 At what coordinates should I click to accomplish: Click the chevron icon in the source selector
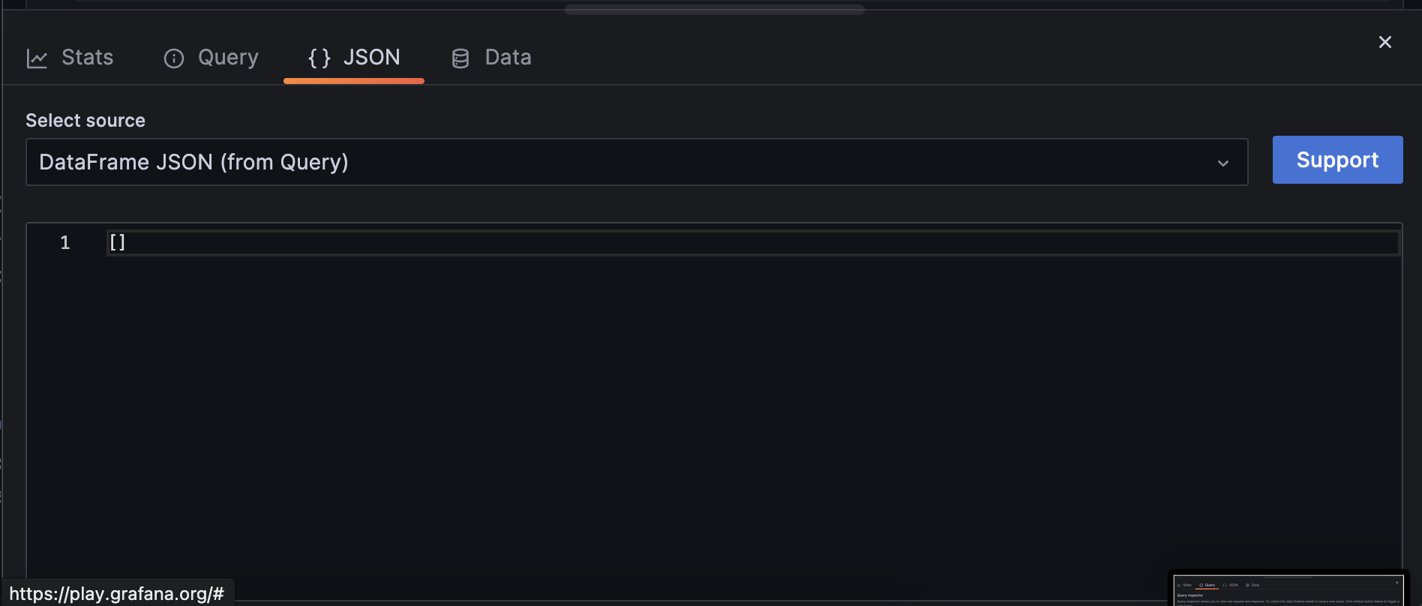click(x=1224, y=162)
